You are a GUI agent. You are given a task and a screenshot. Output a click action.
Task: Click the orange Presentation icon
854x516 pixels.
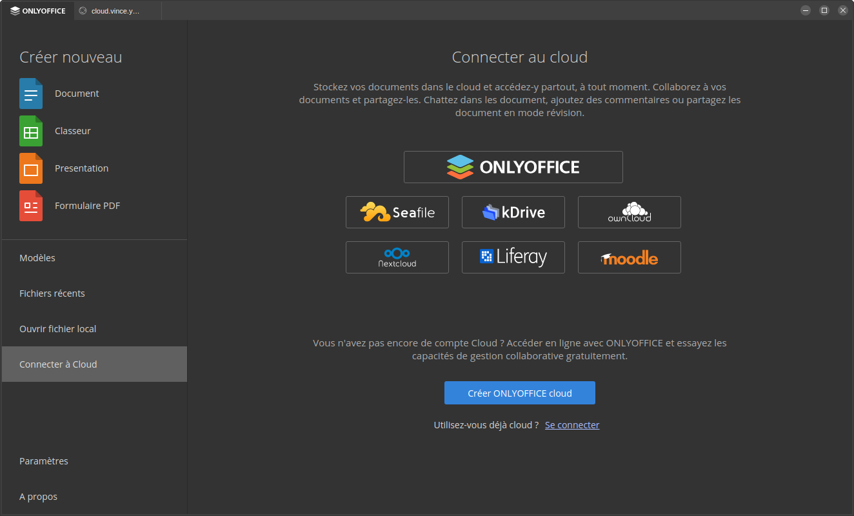point(31,168)
